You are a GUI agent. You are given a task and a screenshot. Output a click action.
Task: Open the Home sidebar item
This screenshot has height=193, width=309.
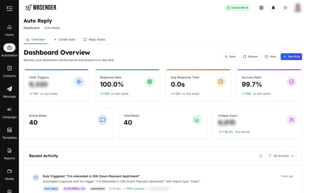(x=9, y=31)
